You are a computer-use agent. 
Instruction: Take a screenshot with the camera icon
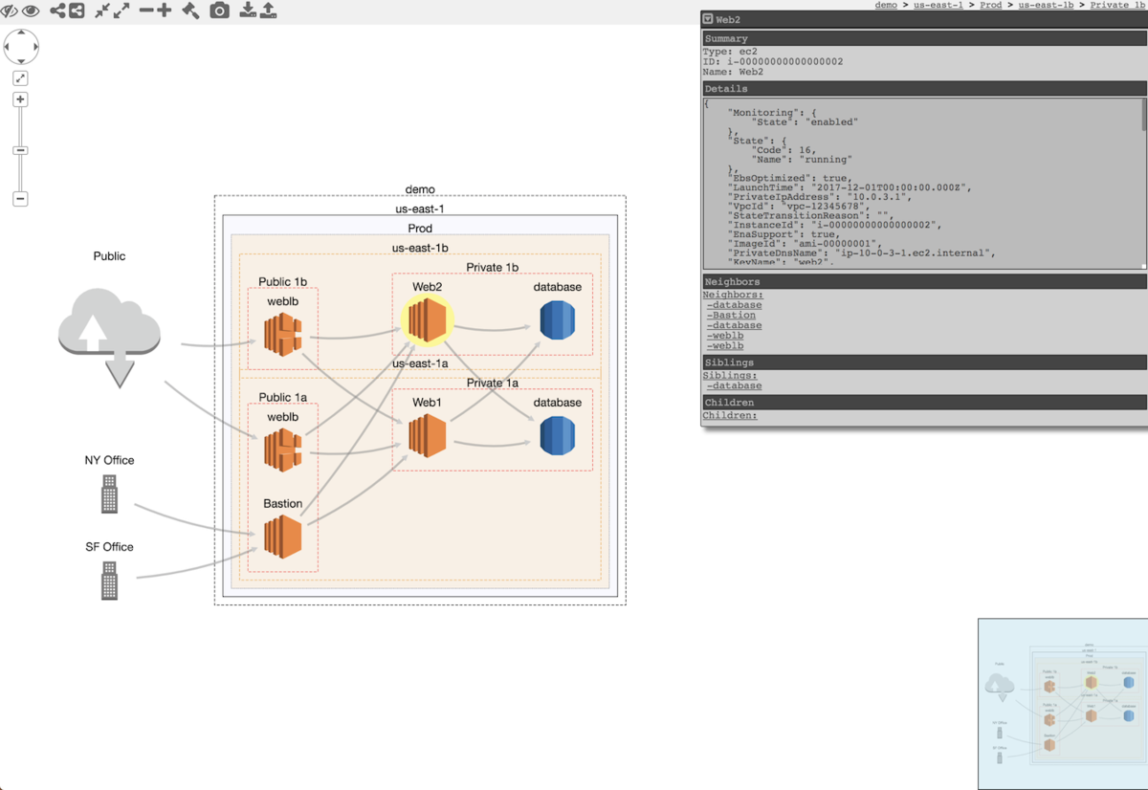(219, 11)
